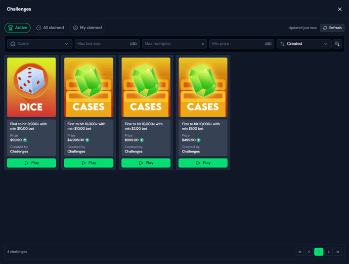The width and height of the screenshot is (349, 264).
Task: Focus the Max bet size field
Action: tap(107, 44)
